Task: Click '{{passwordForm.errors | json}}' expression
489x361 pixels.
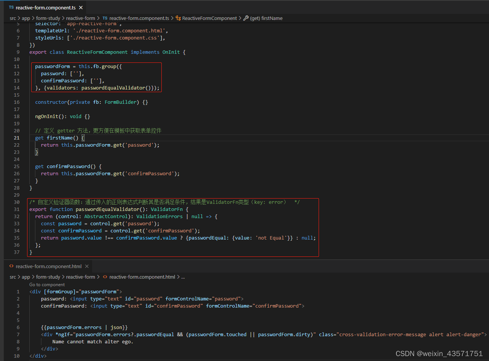Action: click(84, 328)
